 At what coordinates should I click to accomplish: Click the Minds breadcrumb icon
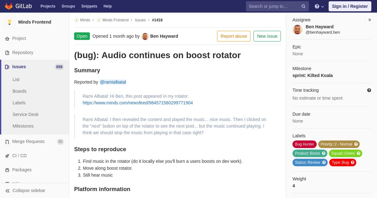tap(76, 20)
